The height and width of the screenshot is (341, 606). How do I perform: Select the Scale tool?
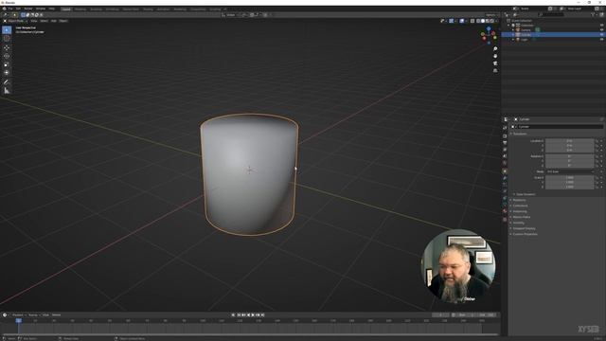[7, 64]
